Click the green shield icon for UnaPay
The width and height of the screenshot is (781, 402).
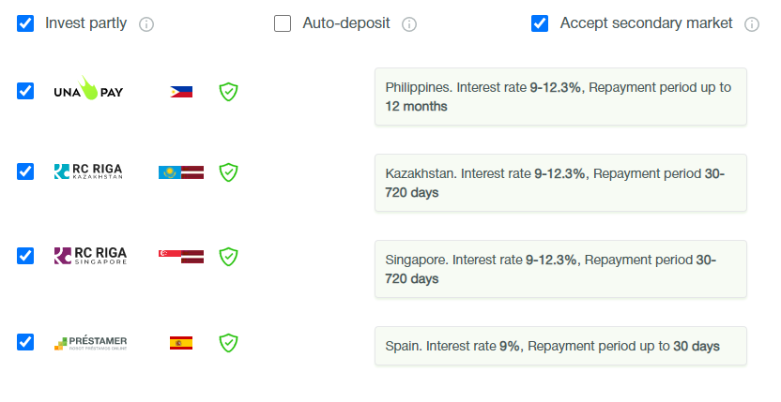228,92
